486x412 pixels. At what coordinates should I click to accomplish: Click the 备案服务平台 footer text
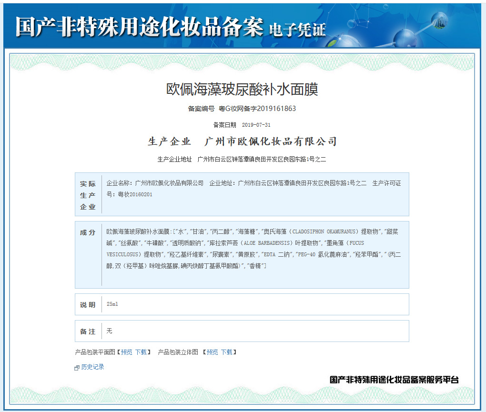coord(394,380)
